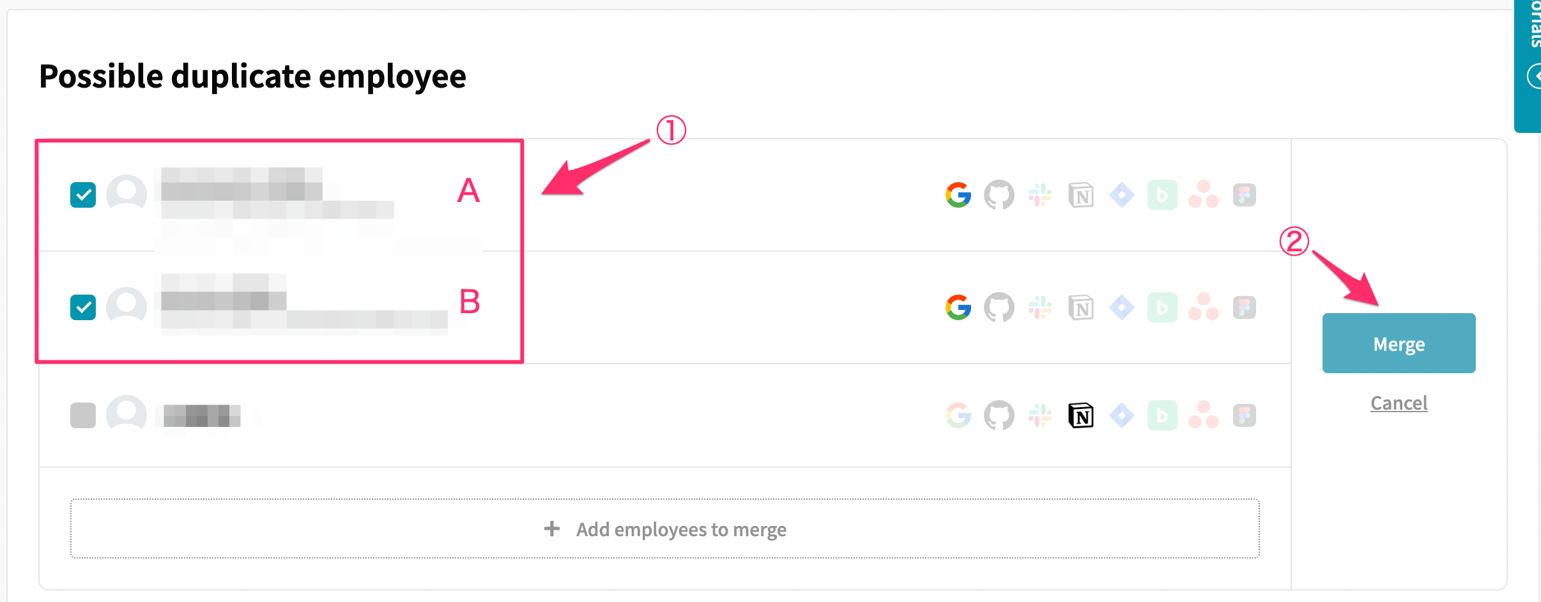Uncheck the checkbox for employee B
This screenshot has height=602, width=1541.
coord(83,307)
